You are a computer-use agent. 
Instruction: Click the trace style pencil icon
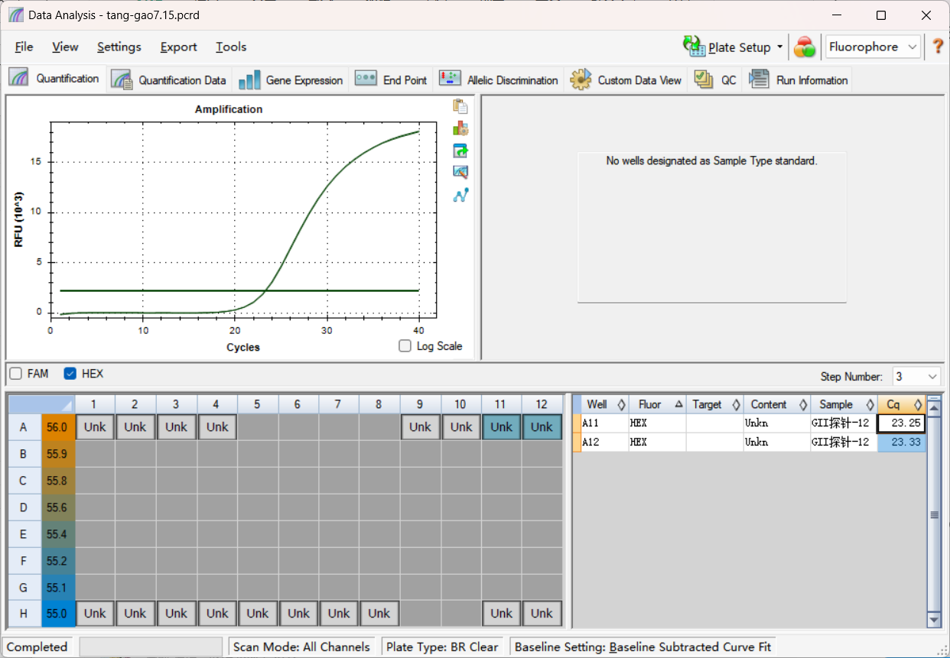[460, 173]
